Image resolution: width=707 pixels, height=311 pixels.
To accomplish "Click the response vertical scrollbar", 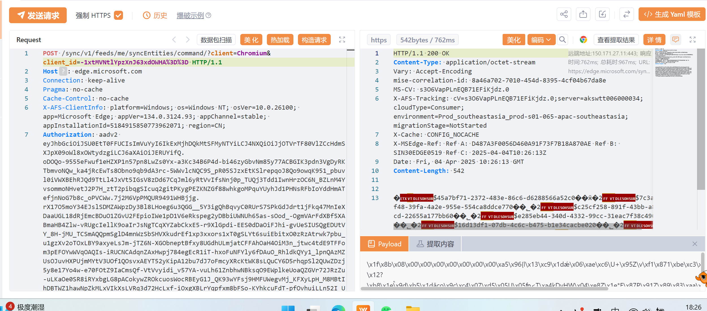I will coord(700,119).
